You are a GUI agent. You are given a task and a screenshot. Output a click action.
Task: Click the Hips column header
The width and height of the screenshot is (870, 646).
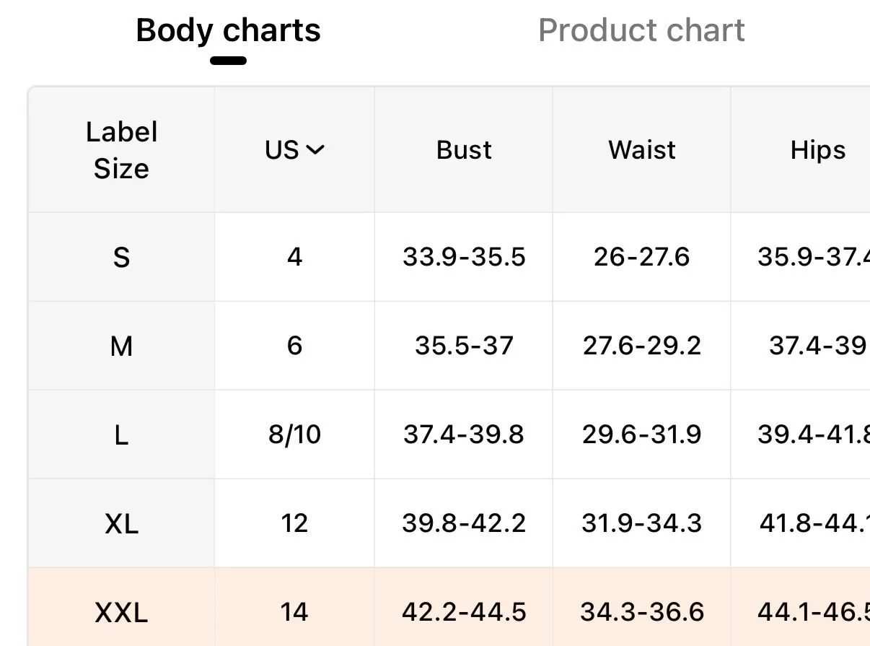point(818,150)
